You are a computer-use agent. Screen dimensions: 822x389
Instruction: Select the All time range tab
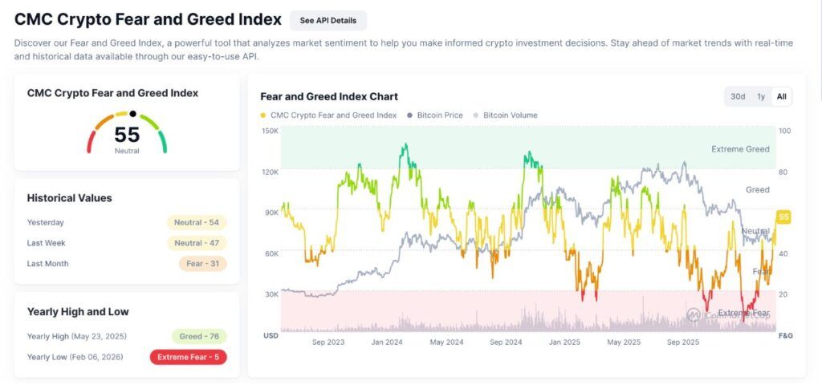(x=781, y=96)
